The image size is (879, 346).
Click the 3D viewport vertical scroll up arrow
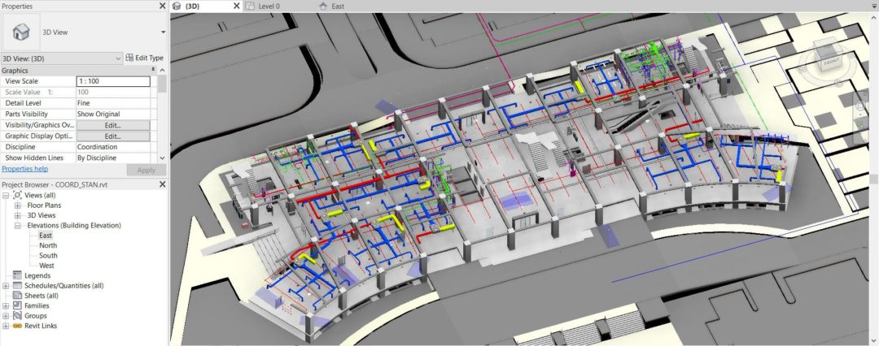coord(874,19)
